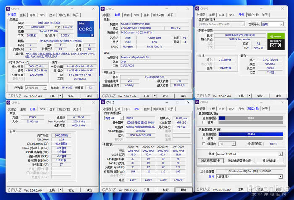Click the 提交和比较 button
The width and height of the screenshot is (294, 200).
(270, 161)
